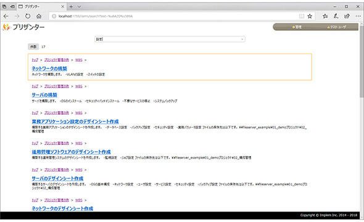Viewport: 364px width, 222px height.
Task: Click WBS breadcrumb above 業務アプリケーション設定 result
Action: (x=79, y=113)
